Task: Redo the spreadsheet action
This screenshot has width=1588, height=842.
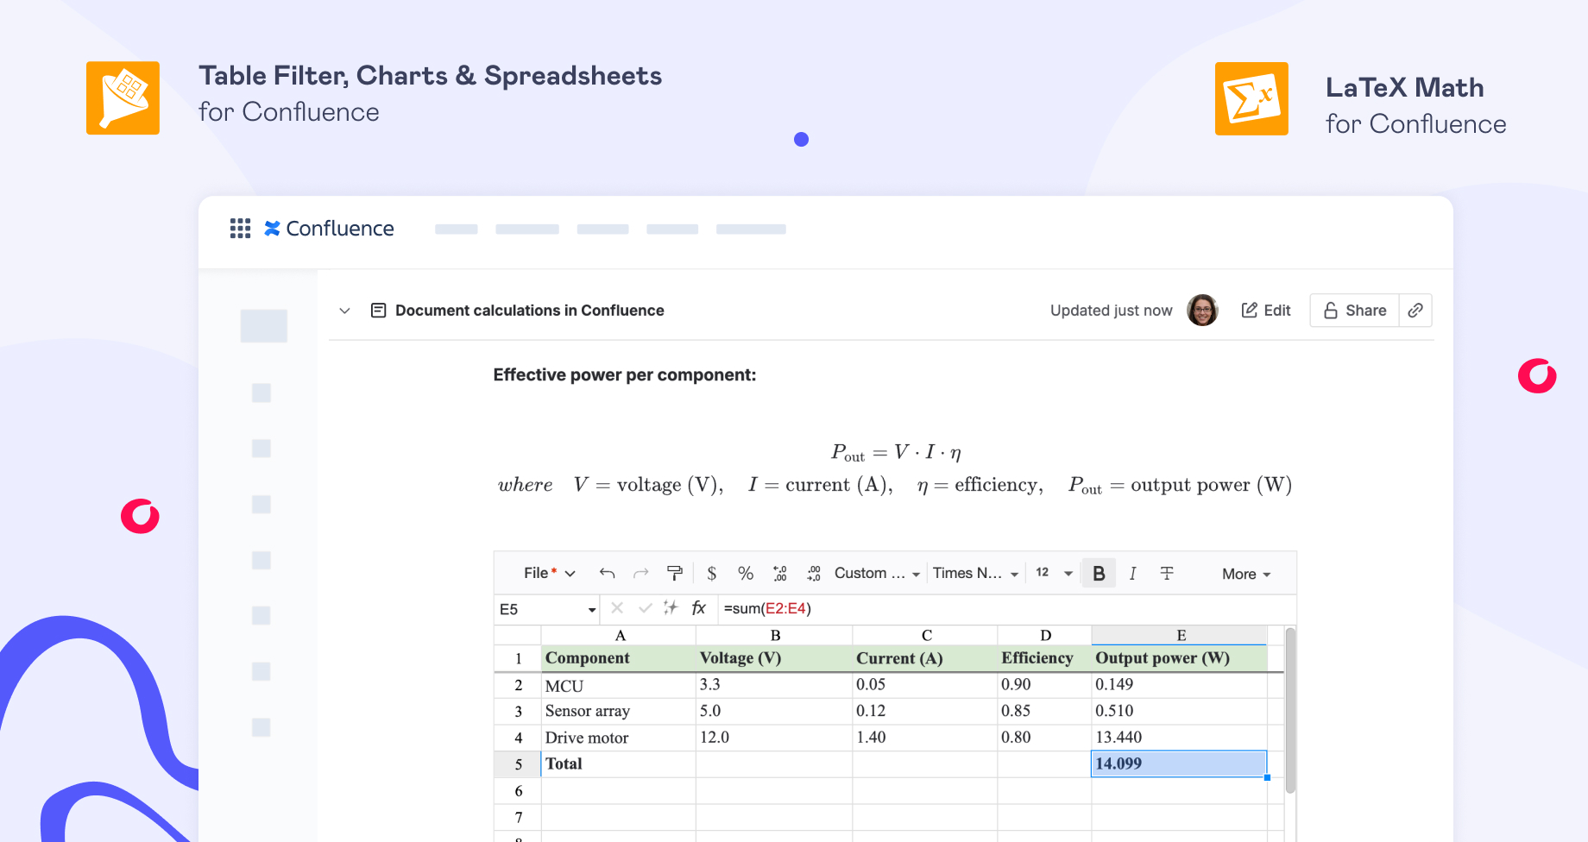Action: click(640, 574)
